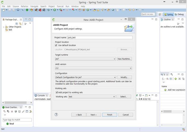Click the Modify... button

(124, 77)
